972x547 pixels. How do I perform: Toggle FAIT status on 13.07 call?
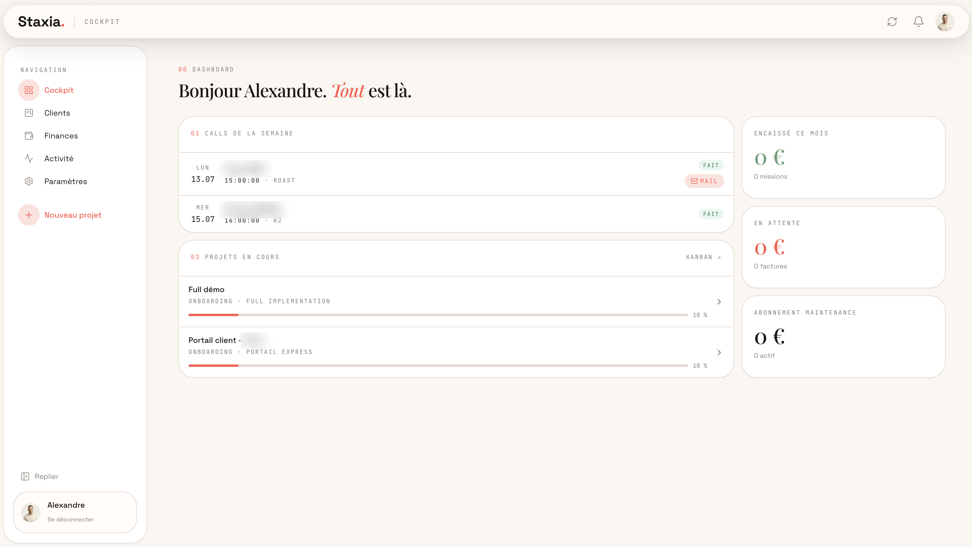[x=711, y=165]
